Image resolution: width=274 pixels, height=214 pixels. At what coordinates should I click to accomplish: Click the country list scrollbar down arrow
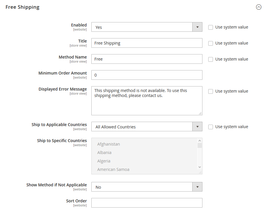[200, 167]
